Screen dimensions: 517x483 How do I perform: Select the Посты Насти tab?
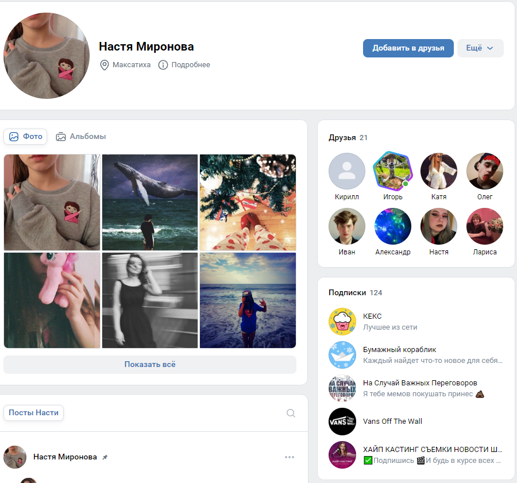click(x=33, y=413)
